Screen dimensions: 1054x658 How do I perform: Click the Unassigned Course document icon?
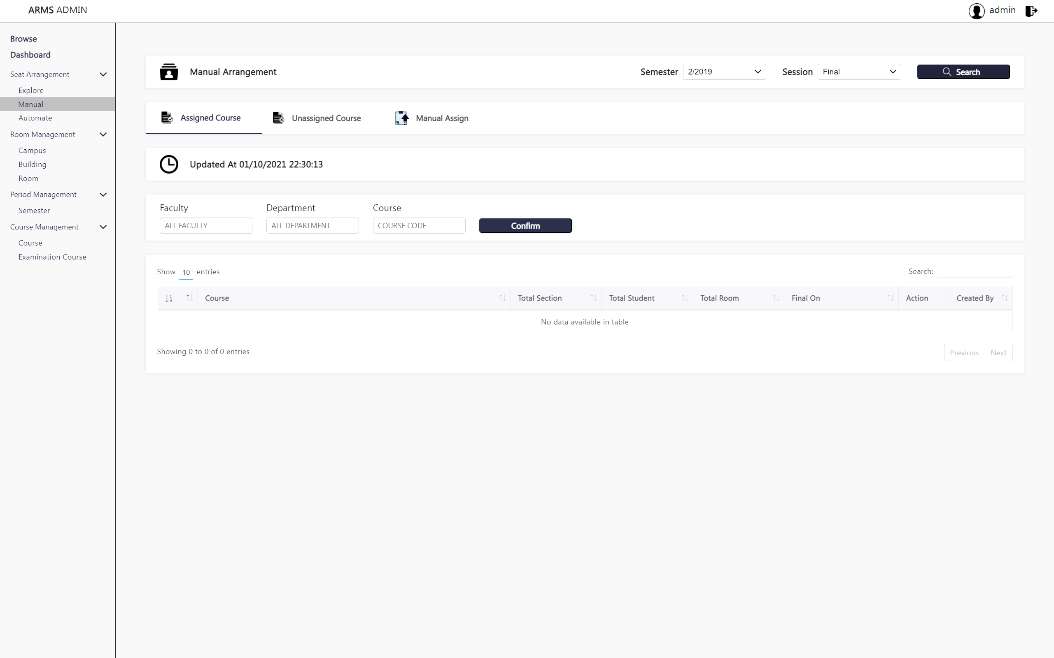[x=278, y=118]
